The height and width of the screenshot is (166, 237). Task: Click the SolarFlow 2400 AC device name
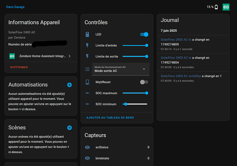22,32
